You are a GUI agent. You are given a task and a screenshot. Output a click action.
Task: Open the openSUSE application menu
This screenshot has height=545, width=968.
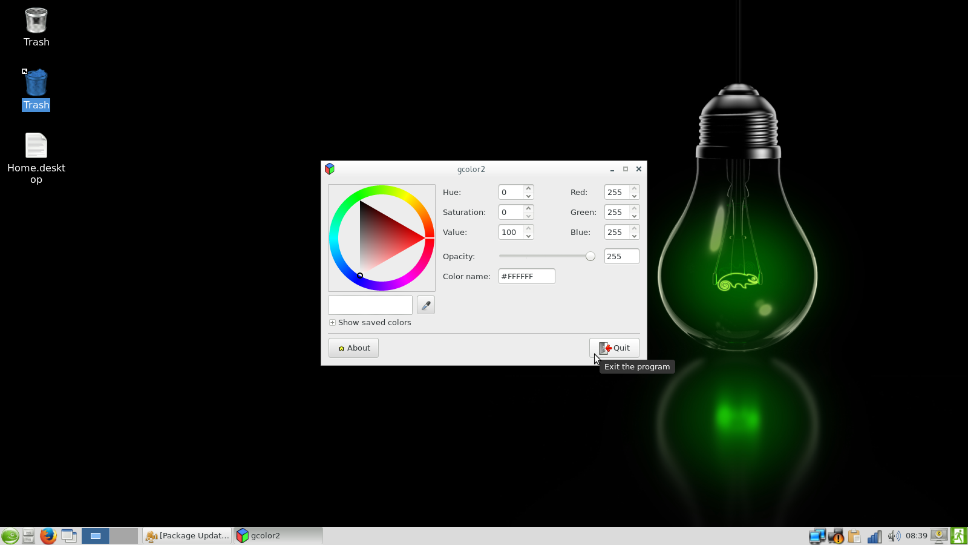pos(10,536)
